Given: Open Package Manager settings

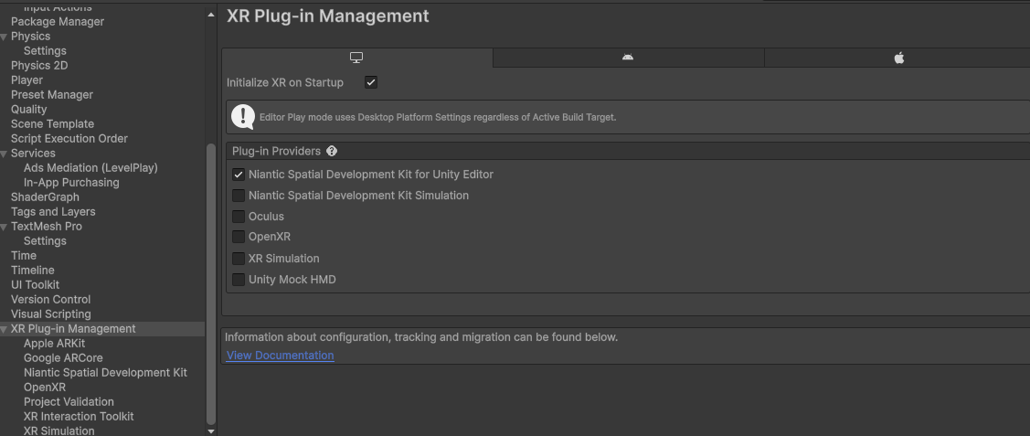Looking at the screenshot, I should click(x=58, y=22).
